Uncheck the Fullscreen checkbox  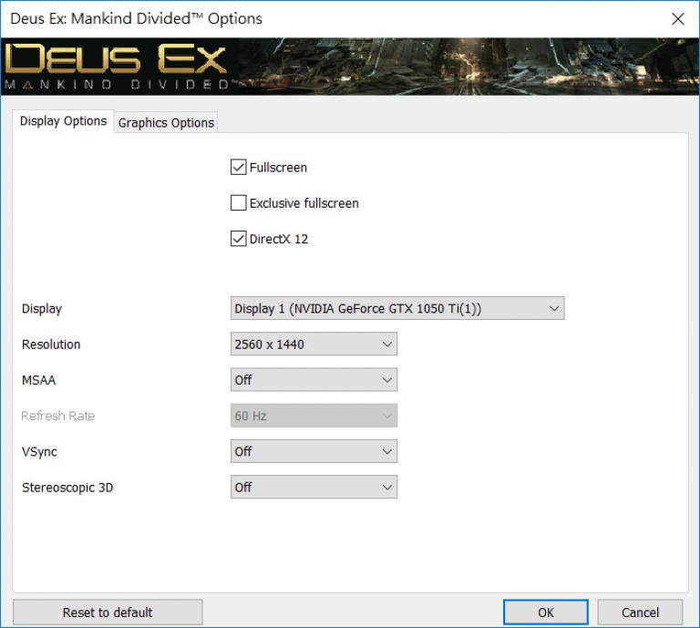point(239,168)
